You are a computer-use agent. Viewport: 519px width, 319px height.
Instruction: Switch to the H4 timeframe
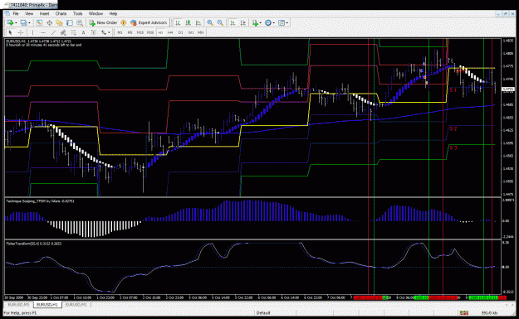[170, 32]
